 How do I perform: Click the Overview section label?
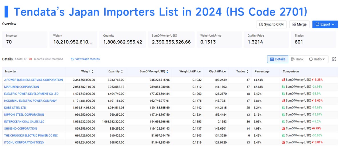pyautogui.click(x=9, y=24)
